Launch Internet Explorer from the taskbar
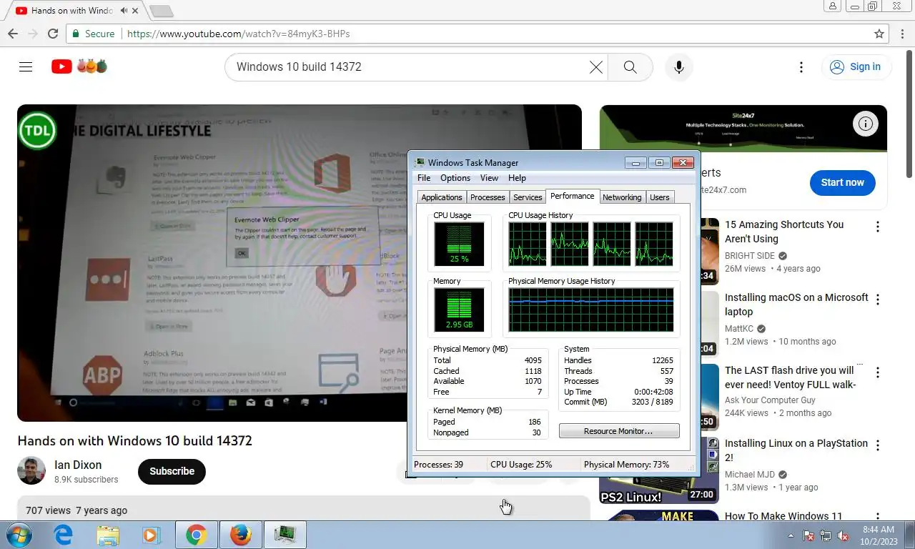Viewport: 915px width, 549px height. [64, 535]
